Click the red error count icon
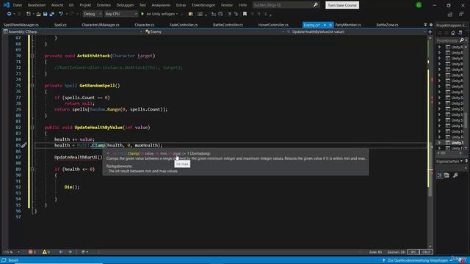This screenshot has height=264, width=470. click(30, 252)
